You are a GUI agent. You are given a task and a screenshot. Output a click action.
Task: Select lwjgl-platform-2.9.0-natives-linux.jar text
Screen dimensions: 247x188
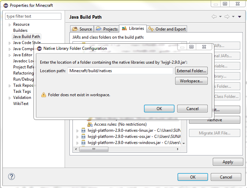120,130
